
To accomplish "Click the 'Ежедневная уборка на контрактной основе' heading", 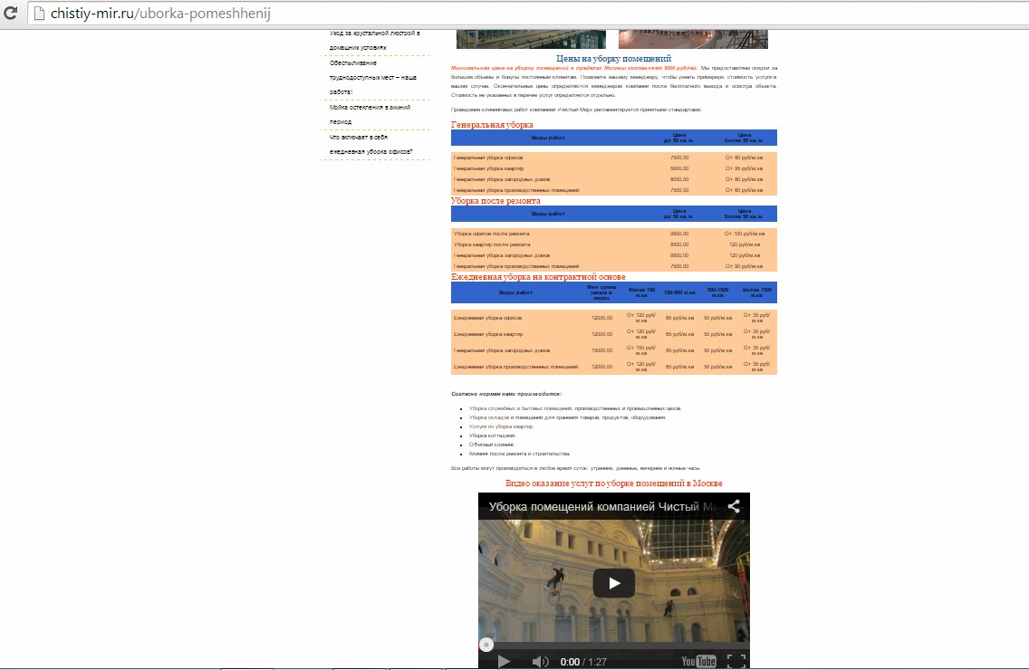I will [x=538, y=277].
